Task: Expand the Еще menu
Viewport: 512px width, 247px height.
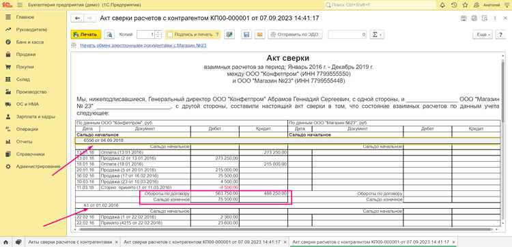Action: coord(482,35)
